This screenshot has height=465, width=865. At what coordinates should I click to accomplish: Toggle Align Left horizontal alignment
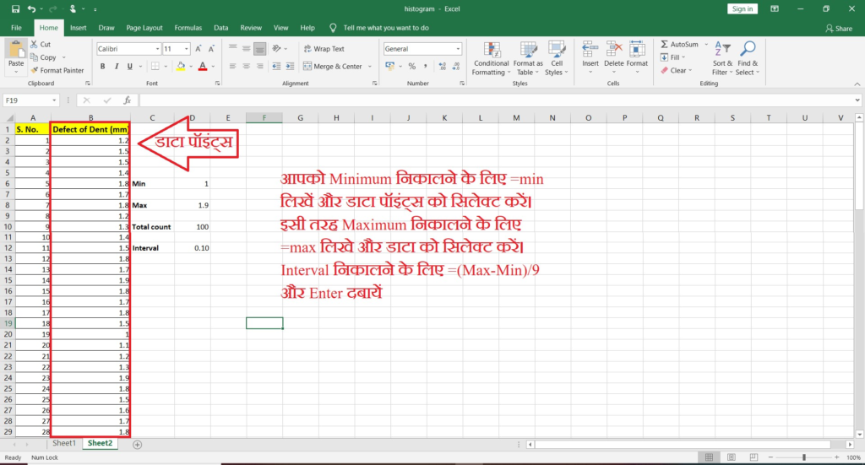click(233, 67)
